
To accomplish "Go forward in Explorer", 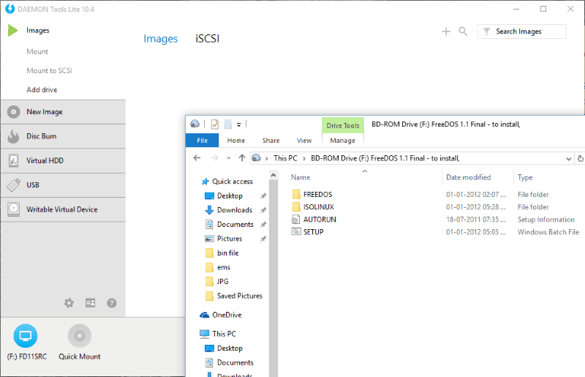I will pyautogui.click(x=214, y=158).
